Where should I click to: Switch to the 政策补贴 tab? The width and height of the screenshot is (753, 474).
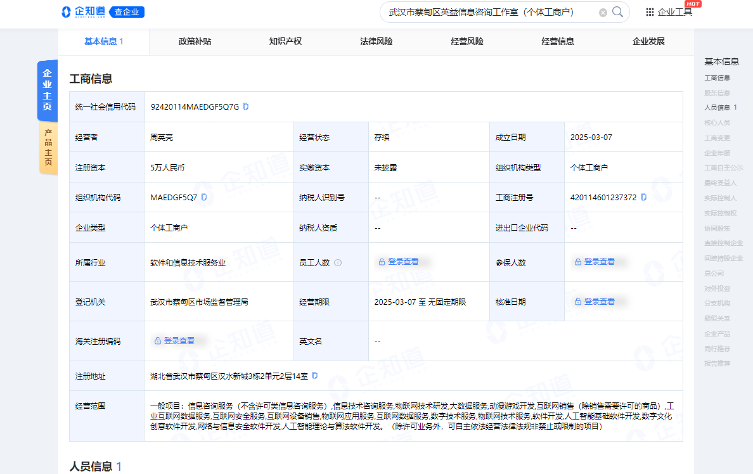coord(195,42)
